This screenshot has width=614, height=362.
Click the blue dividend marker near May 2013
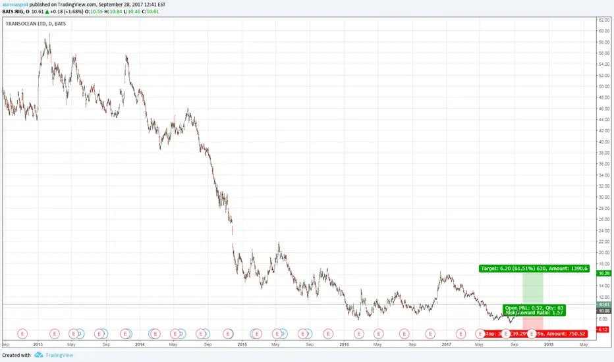(x=80, y=334)
